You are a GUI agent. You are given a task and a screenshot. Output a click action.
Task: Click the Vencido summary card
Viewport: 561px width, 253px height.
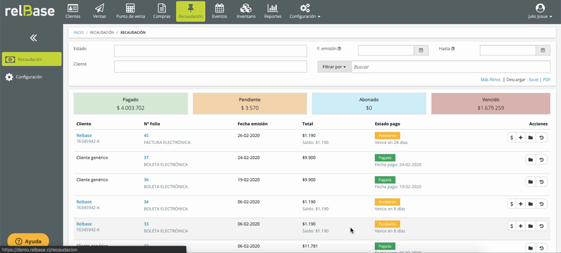pos(491,104)
